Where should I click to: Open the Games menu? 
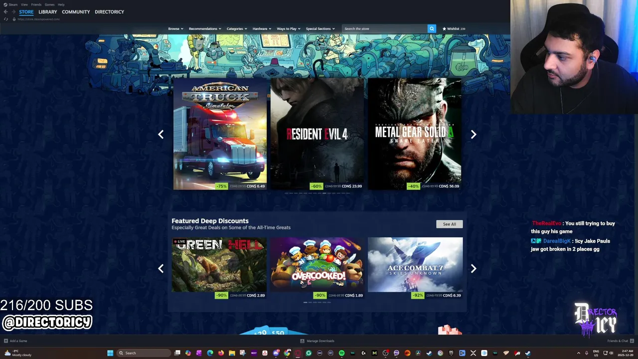[49, 4]
